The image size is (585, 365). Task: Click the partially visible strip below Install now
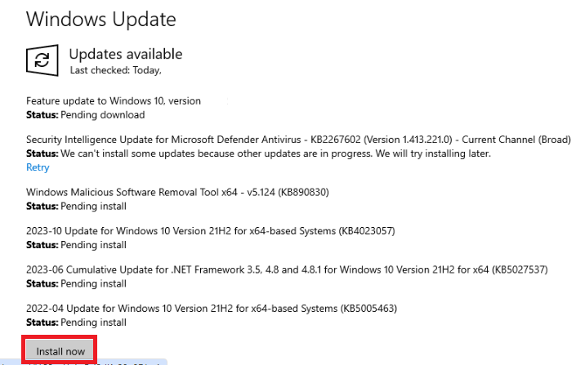[83, 363]
